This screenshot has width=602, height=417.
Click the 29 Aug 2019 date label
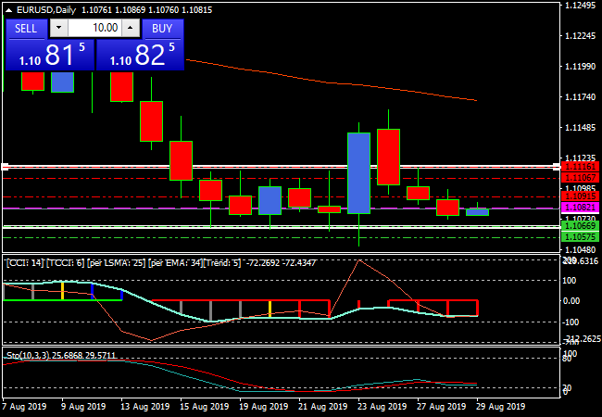click(501, 407)
